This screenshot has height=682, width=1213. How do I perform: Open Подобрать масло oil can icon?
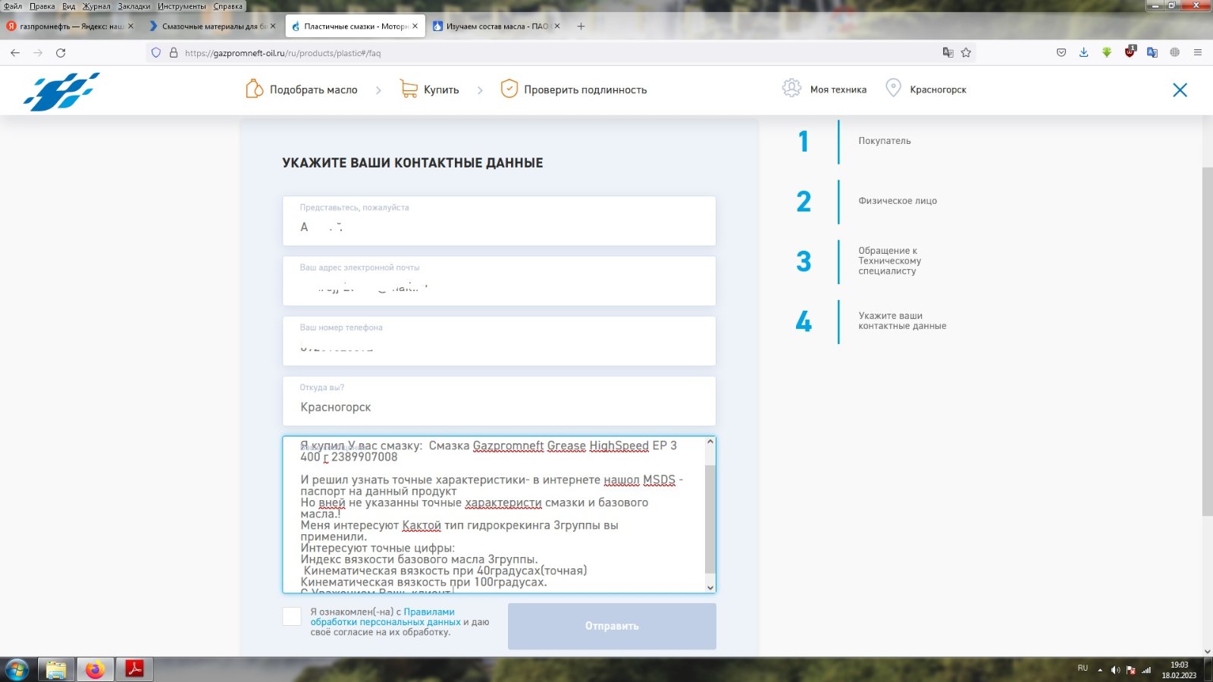point(254,89)
